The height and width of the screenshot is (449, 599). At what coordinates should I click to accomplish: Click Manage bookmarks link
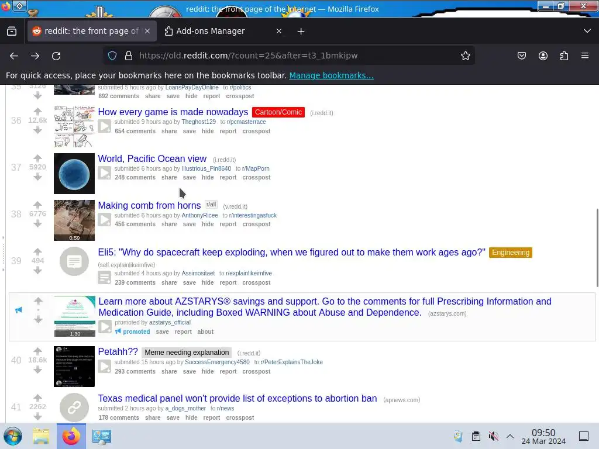331,75
